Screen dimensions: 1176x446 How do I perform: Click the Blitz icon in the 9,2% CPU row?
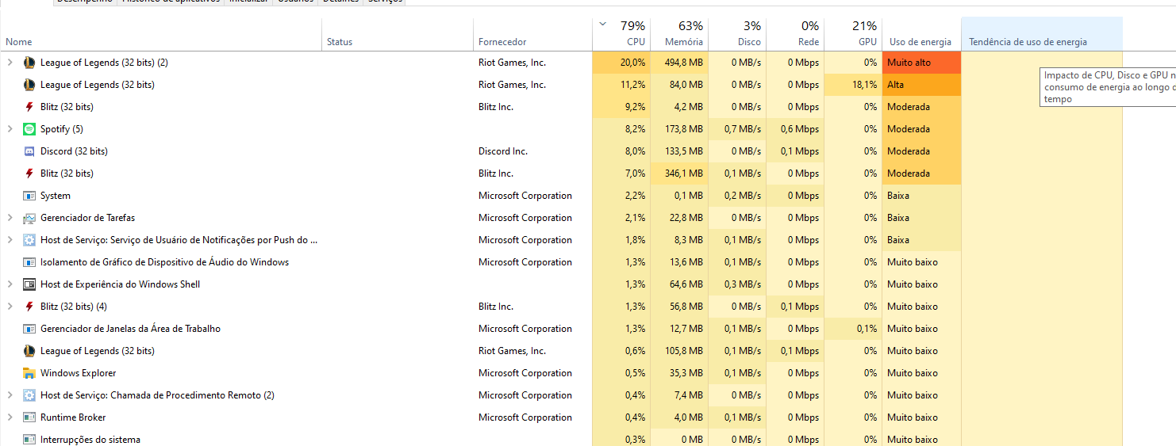point(29,107)
